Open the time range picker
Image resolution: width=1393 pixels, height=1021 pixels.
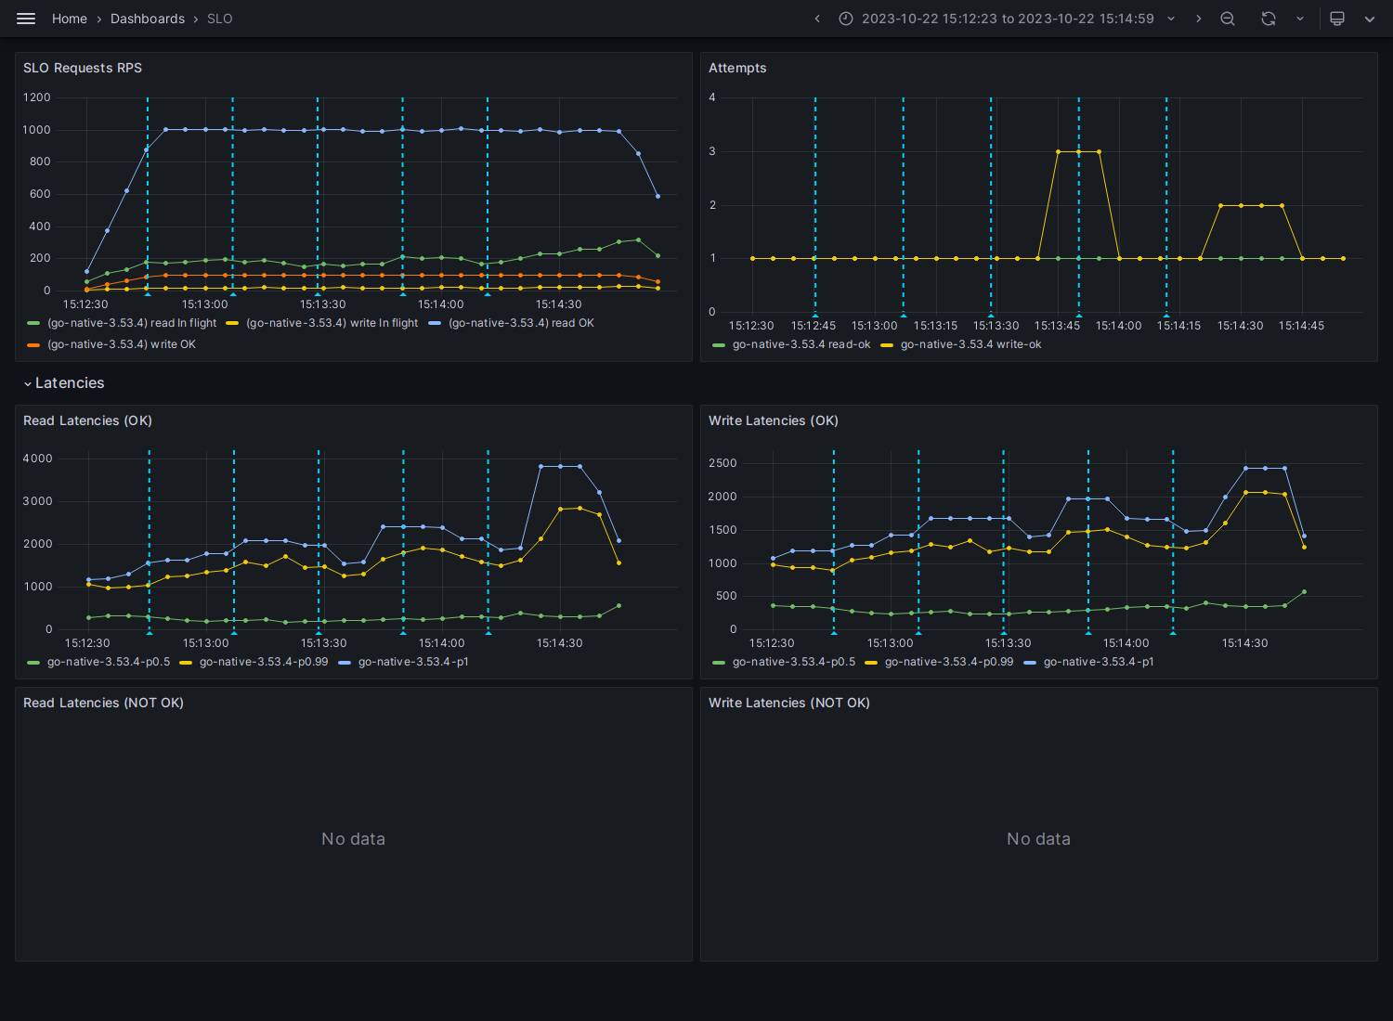point(1008,19)
